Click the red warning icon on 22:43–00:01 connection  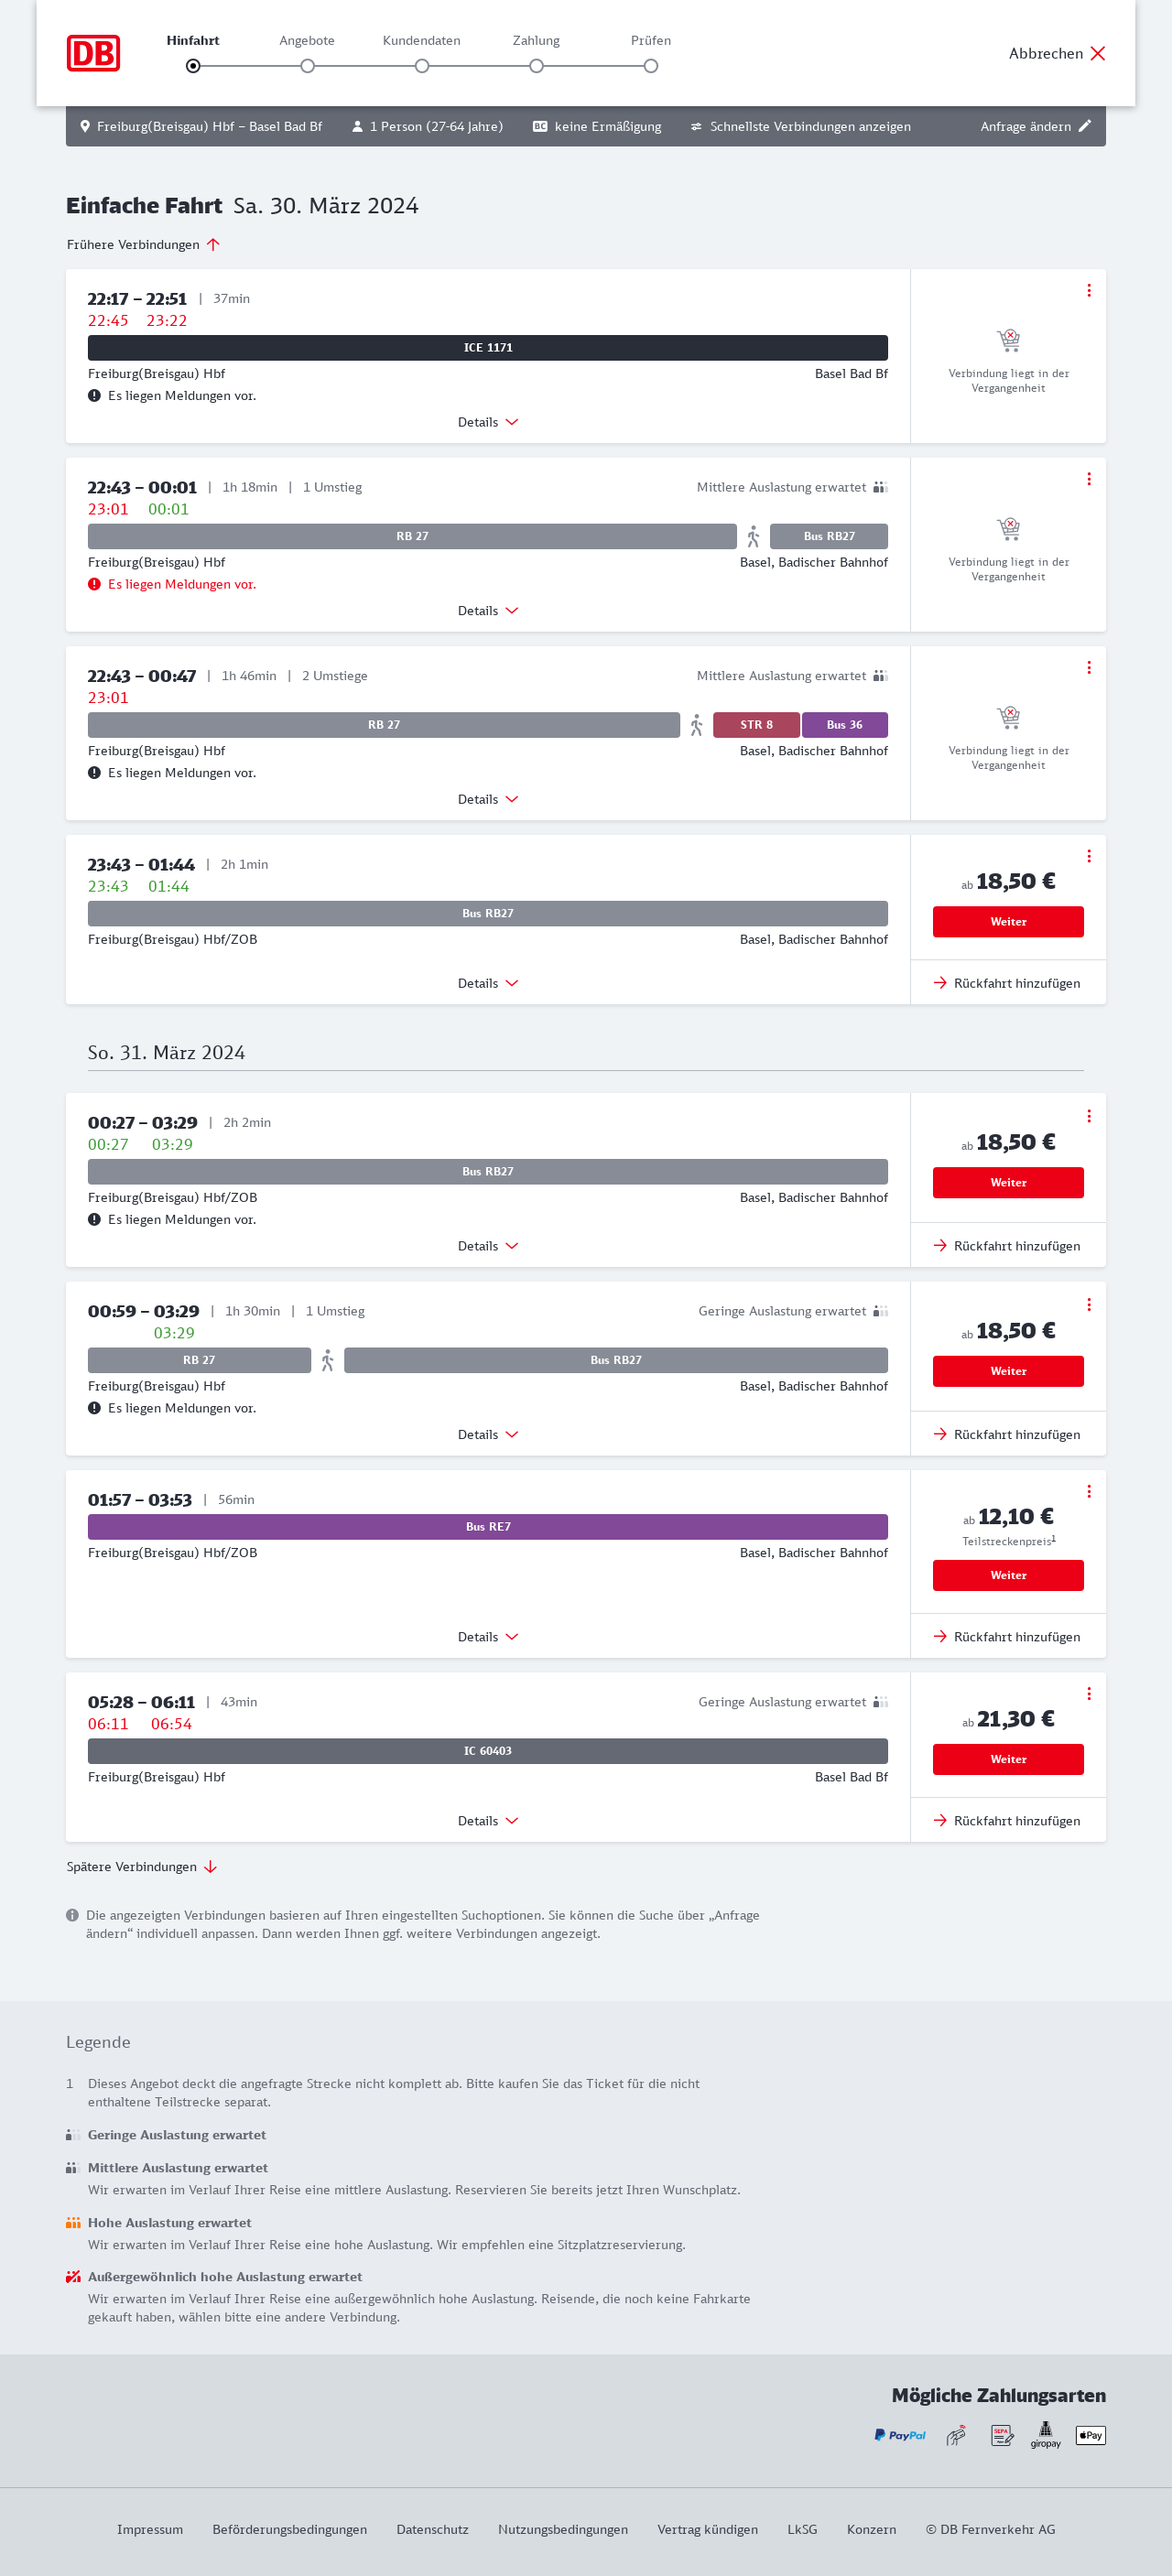[94, 584]
